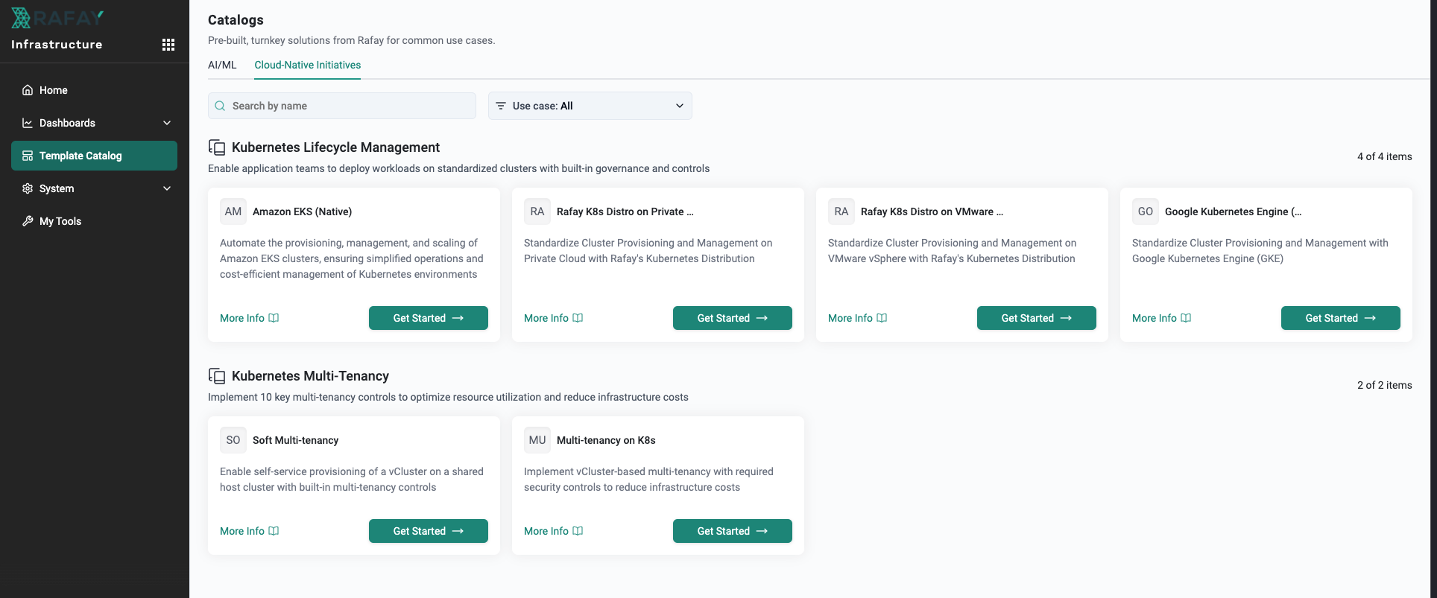The height and width of the screenshot is (598, 1437).
Task: Click book icon beside Private Cloud More Info
Action: click(x=578, y=318)
